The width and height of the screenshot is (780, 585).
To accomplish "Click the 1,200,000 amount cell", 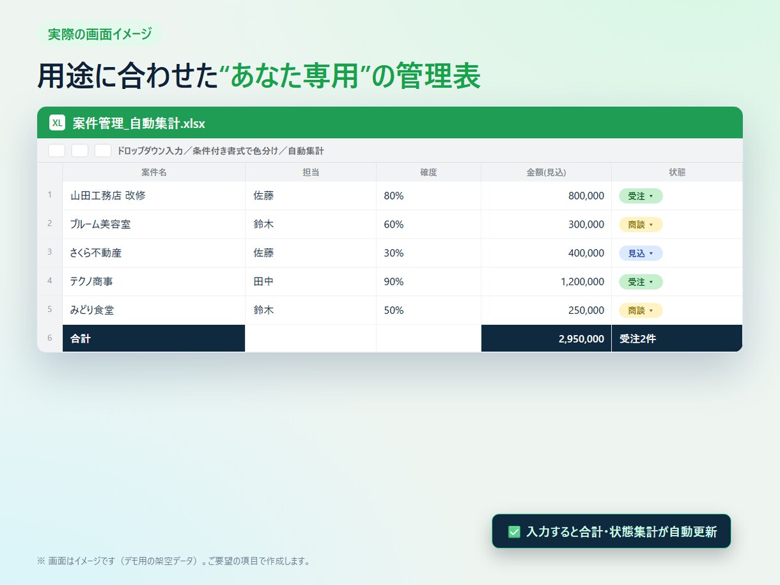I will [546, 281].
